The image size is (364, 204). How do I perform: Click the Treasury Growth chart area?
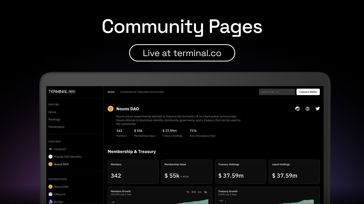[x=267, y=200]
